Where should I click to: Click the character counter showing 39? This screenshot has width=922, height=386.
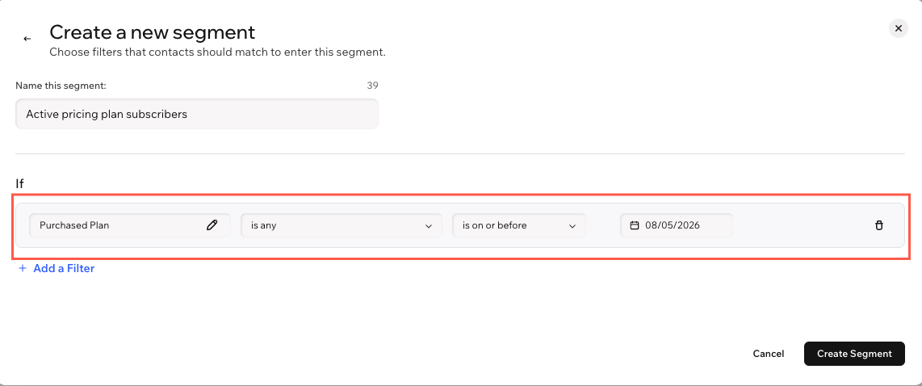372,86
